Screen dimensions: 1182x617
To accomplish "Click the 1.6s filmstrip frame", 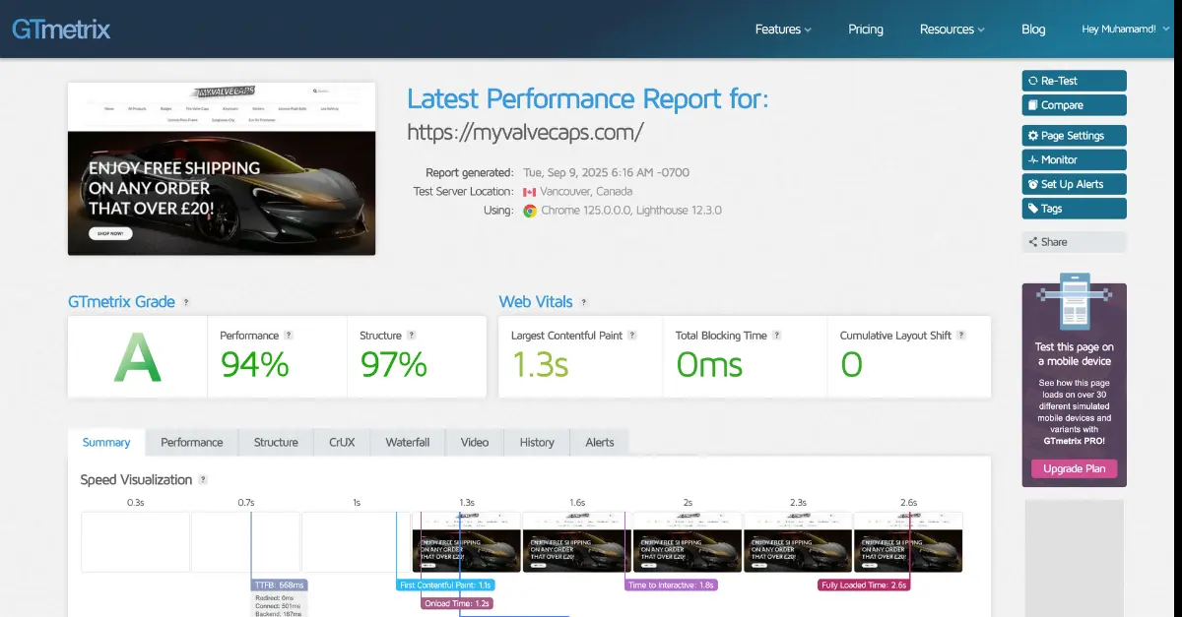I will [x=576, y=541].
